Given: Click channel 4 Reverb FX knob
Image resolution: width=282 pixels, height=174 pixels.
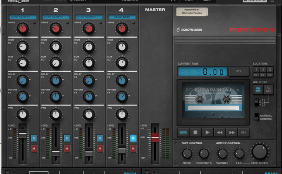Looking at the screenshot, I should pos(122,97).
